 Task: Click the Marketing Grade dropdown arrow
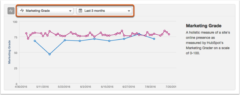point(70,11)
